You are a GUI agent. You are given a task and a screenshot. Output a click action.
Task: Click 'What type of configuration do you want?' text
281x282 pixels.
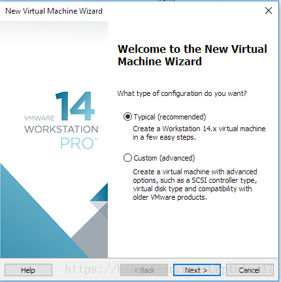(x=182, y=93)
